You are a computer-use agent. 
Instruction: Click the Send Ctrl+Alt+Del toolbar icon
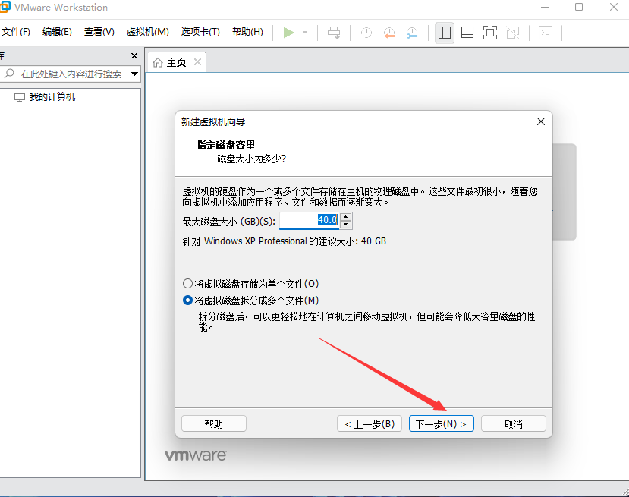coord(334,33)
